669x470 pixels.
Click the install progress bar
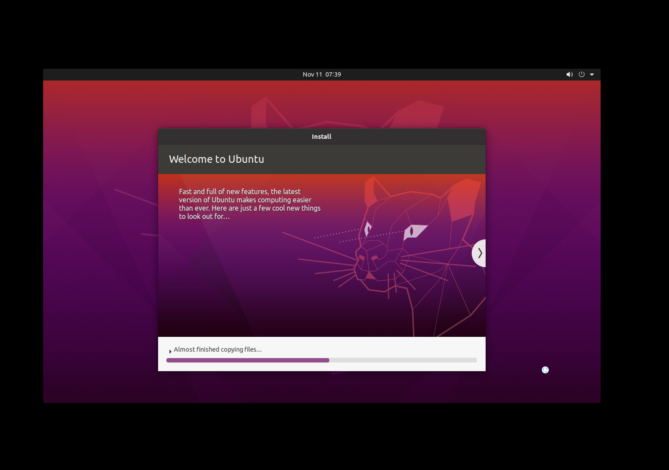click(321, 360)
